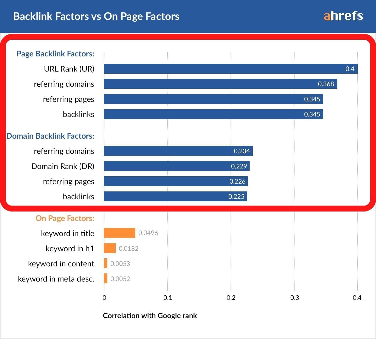Image resolution: width=376 pixels, height=339 pixels.
Task: Click the ahrefs logo
Action: click(x=343, y=16)
